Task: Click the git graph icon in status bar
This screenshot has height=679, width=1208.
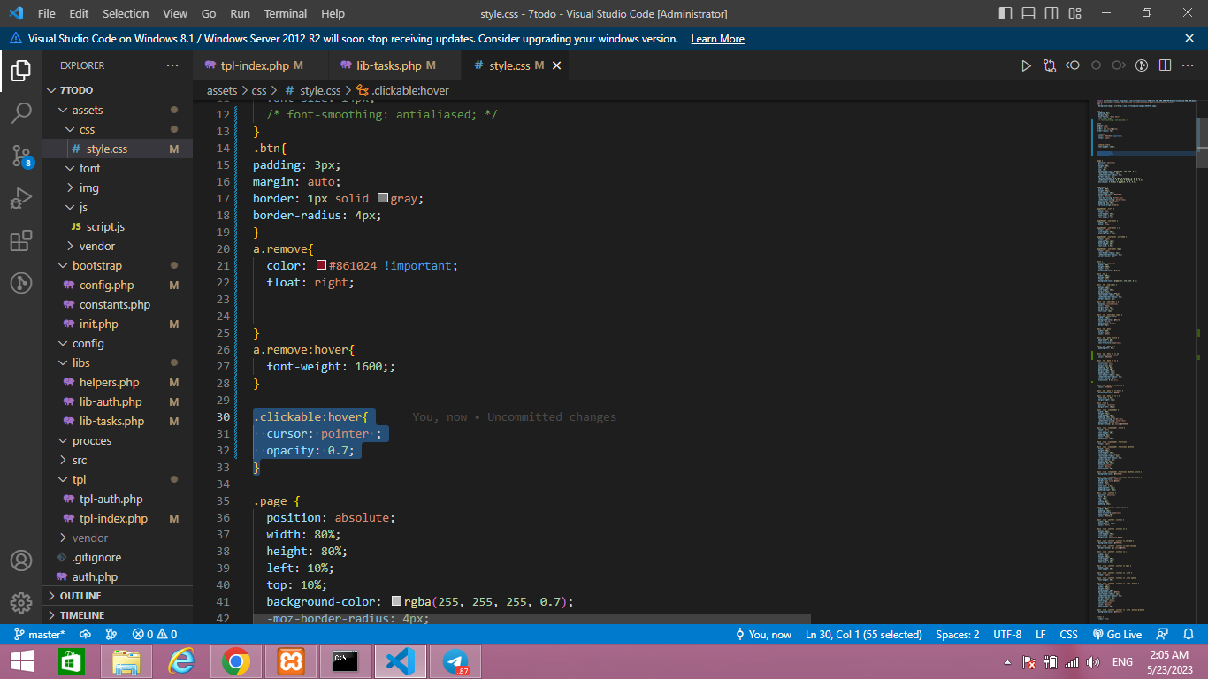Action: pyautogui.click(x=111, y=635)
